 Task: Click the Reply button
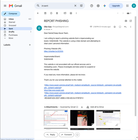tap(51, 135)
